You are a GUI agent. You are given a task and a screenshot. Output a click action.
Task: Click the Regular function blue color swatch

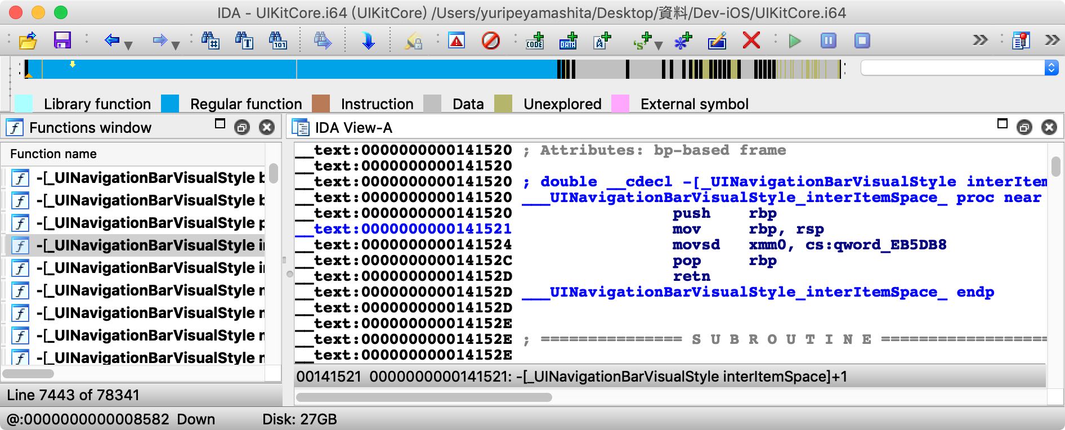pos(170,104)
